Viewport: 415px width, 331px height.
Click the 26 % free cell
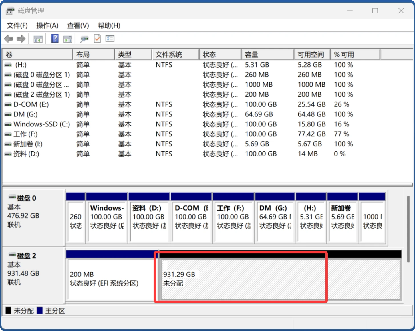(341, 104)
